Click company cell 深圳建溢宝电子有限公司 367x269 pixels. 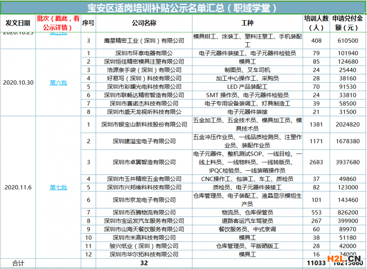point(144,141)
